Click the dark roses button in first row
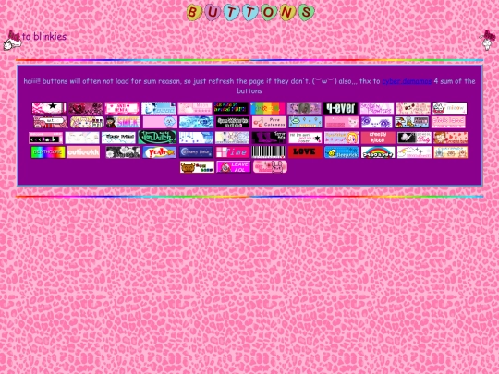 click(x=86, y=108)
